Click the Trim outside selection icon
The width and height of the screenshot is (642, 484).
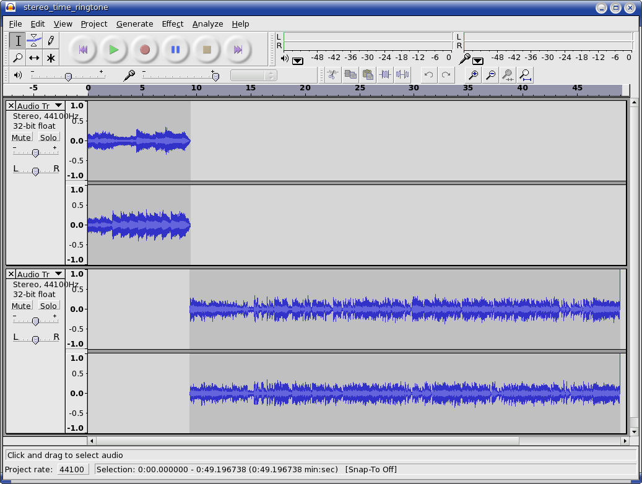pos(385,74)
